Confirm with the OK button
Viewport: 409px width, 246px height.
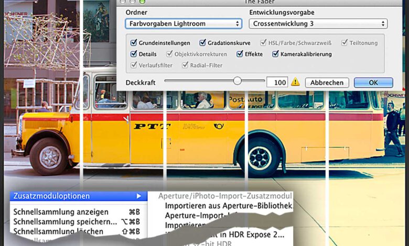[373, 83]
